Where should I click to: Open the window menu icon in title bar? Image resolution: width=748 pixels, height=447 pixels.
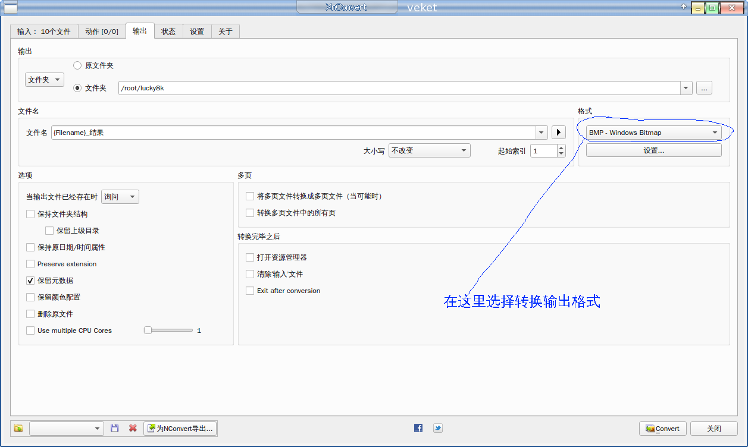[x=11, y=8]
